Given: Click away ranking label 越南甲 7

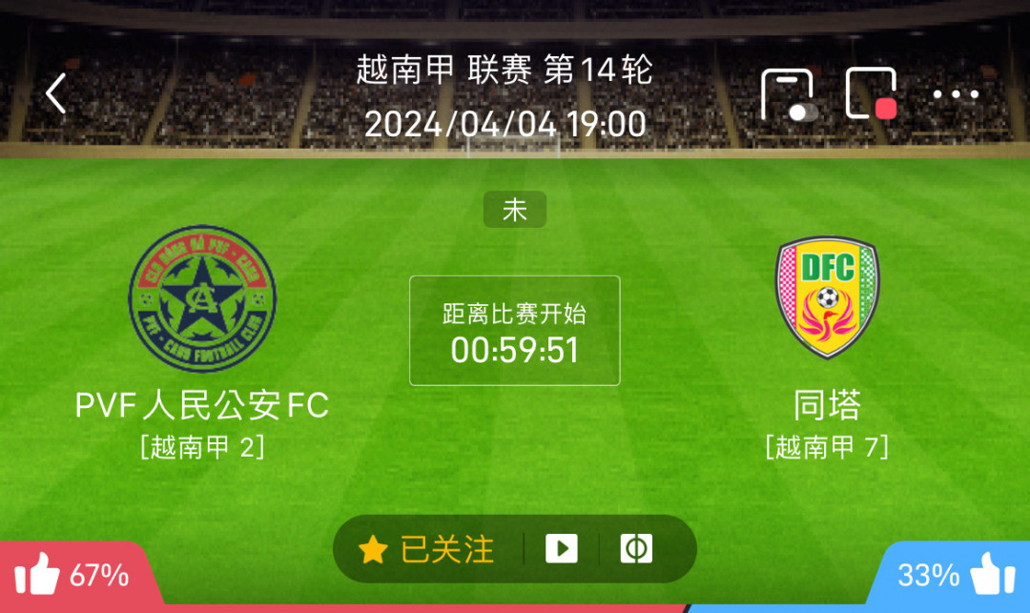Looking at the screenshot, I should tap(827, 448).
